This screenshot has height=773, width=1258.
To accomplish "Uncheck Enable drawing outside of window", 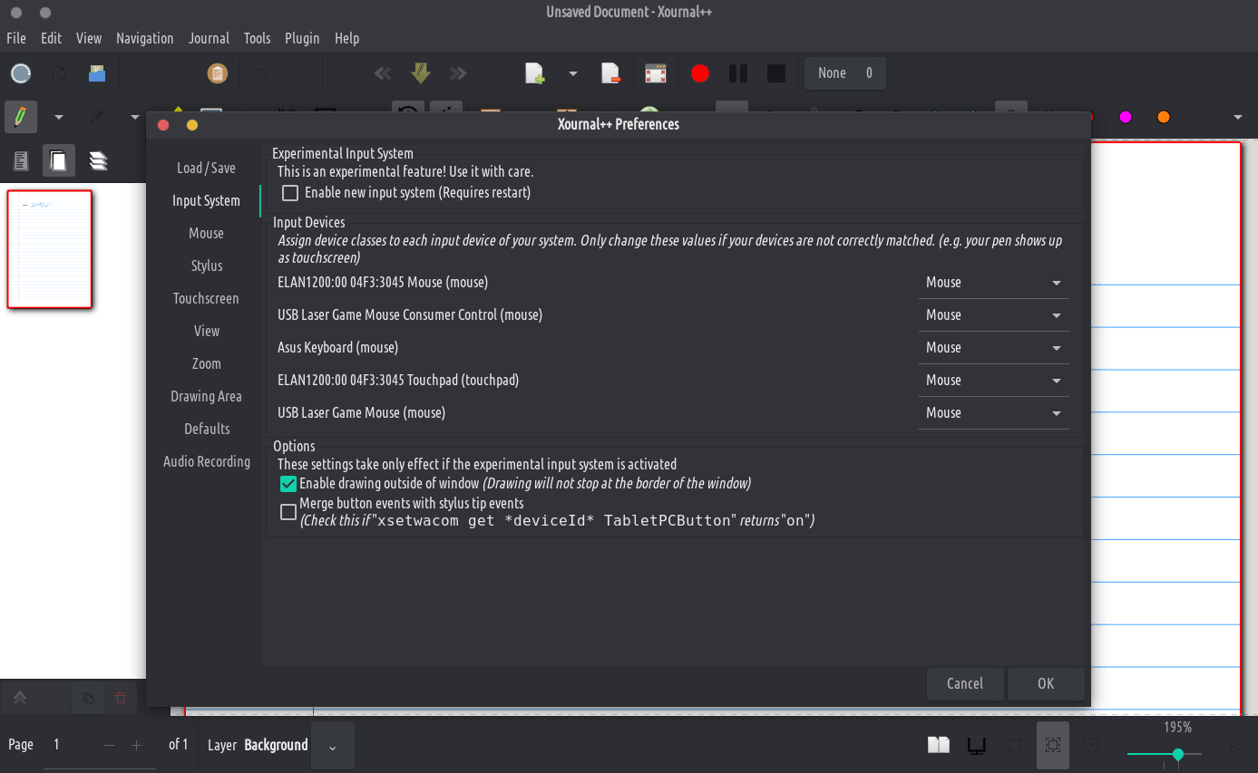I will (288, 484).
